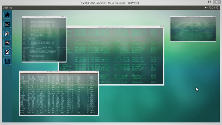This screenshot has height=125, width=222.
Task: Click the value 19.99 in the Chongqing row
Action: pyautogui.click(x=154, y=79)
